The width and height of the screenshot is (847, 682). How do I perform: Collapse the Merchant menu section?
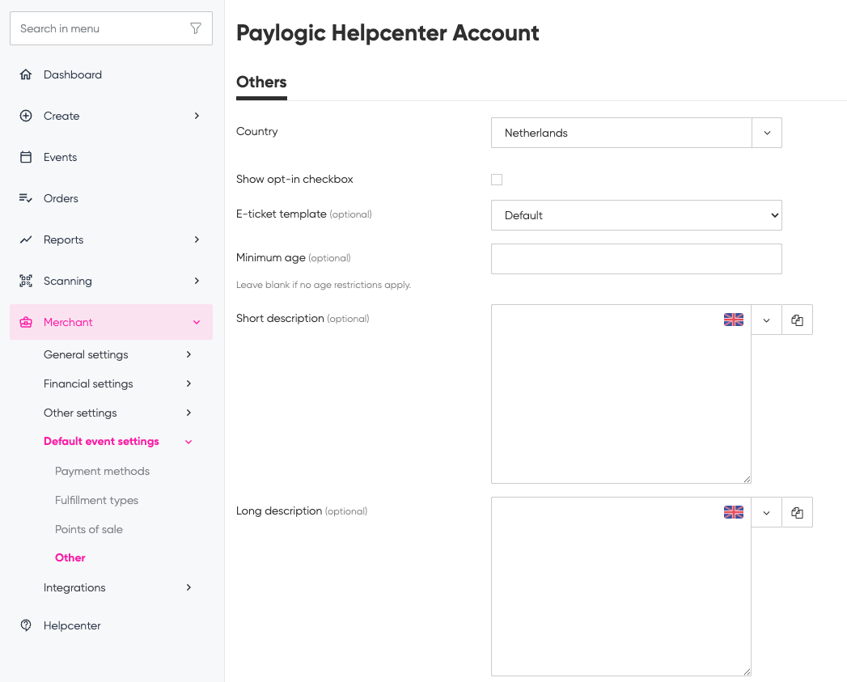(x=197, y=322)
